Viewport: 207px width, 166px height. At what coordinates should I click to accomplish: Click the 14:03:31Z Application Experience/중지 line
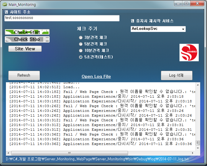tap(96, 125)
